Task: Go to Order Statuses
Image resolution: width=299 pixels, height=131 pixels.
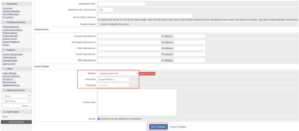Action: (x=9, y=73)
